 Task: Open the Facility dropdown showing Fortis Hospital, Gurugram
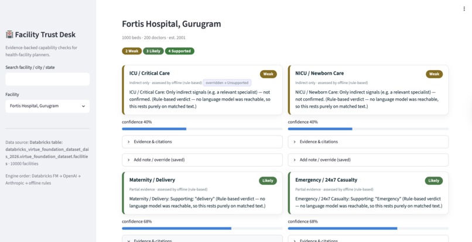[x=47, y=106]
